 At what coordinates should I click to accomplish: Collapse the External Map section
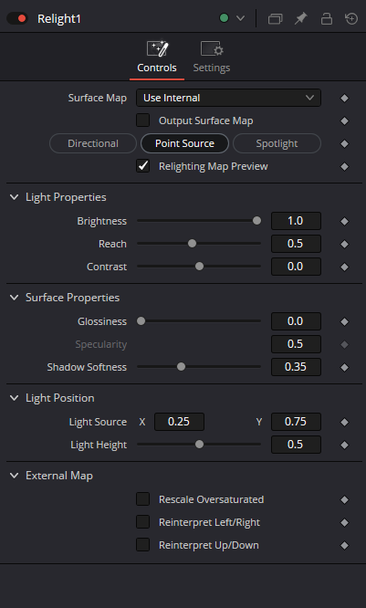[x=15, y=476]
